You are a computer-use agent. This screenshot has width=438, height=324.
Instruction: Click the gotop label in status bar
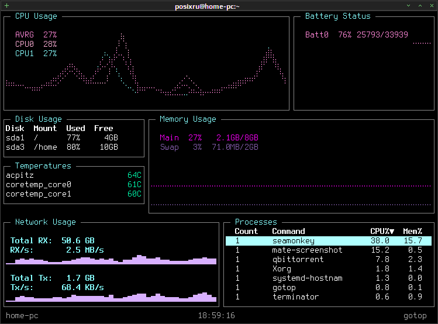(x=415, y=316)
